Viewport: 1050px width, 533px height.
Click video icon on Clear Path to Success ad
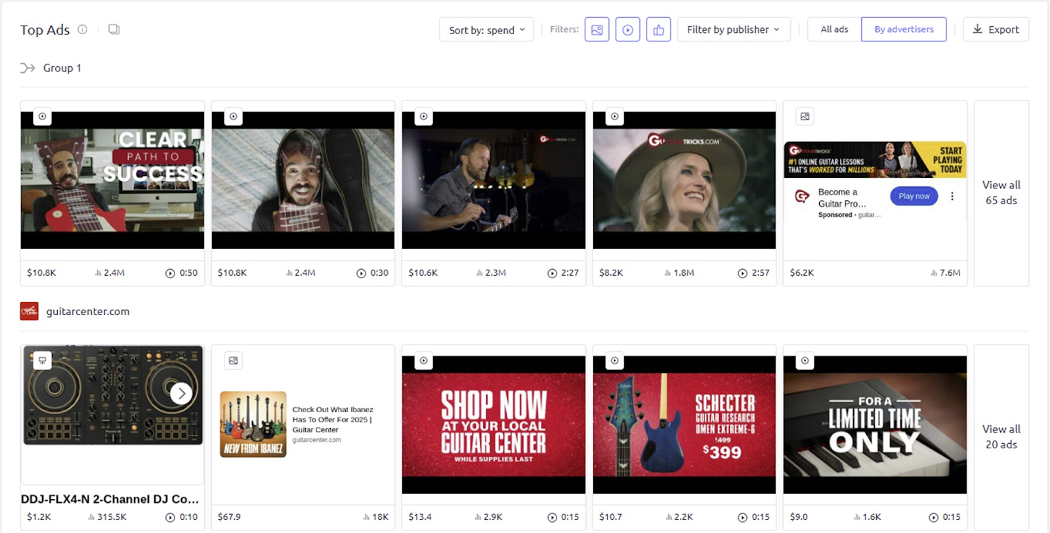point(43,117)
